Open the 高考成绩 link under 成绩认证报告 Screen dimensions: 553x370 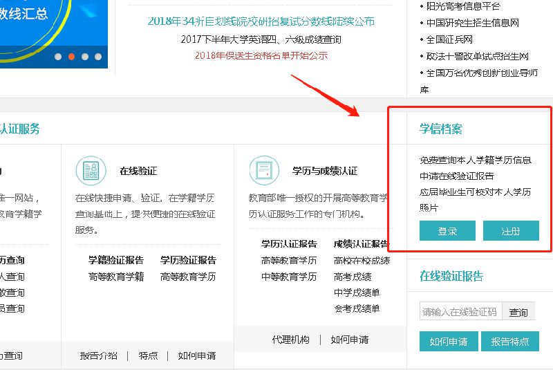tap(353, 277)
